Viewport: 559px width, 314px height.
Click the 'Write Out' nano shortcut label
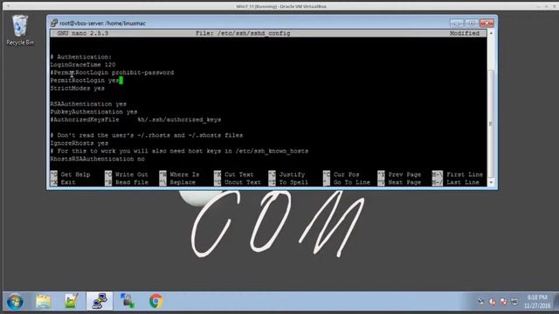132,174
